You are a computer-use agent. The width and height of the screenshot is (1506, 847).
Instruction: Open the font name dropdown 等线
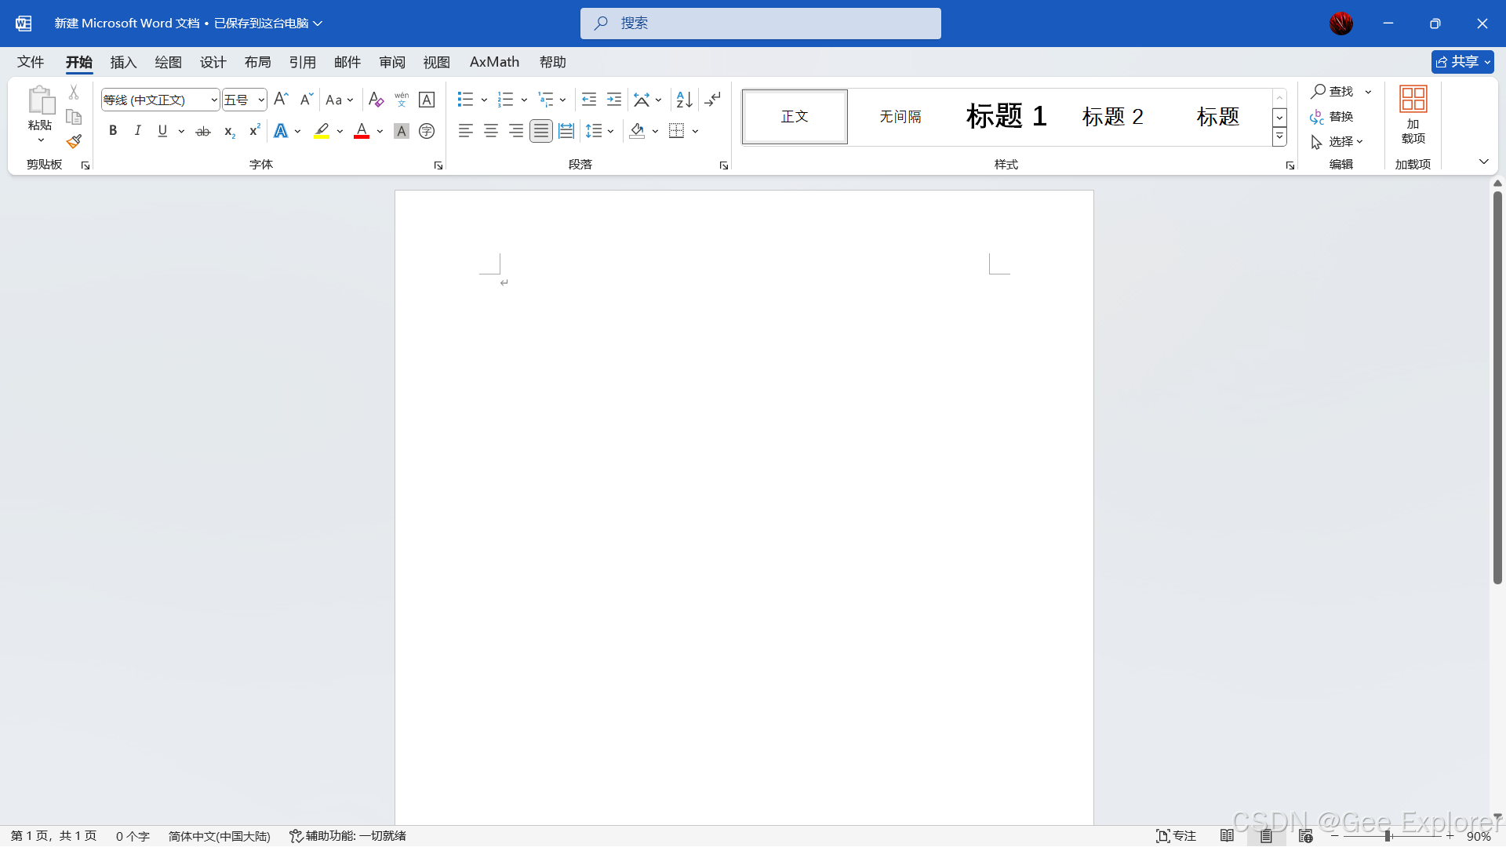coord(214,100)
